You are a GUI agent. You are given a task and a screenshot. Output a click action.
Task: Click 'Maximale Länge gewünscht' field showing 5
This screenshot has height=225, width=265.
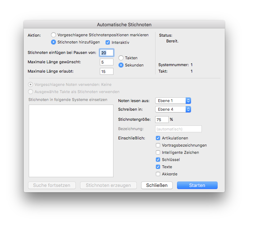[x=107, y=62]
